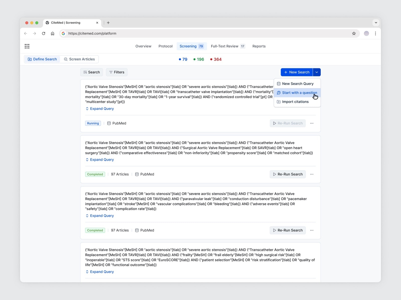
Task: Click the New Search button
Action: pyautogui.click(x=297, y=72)
